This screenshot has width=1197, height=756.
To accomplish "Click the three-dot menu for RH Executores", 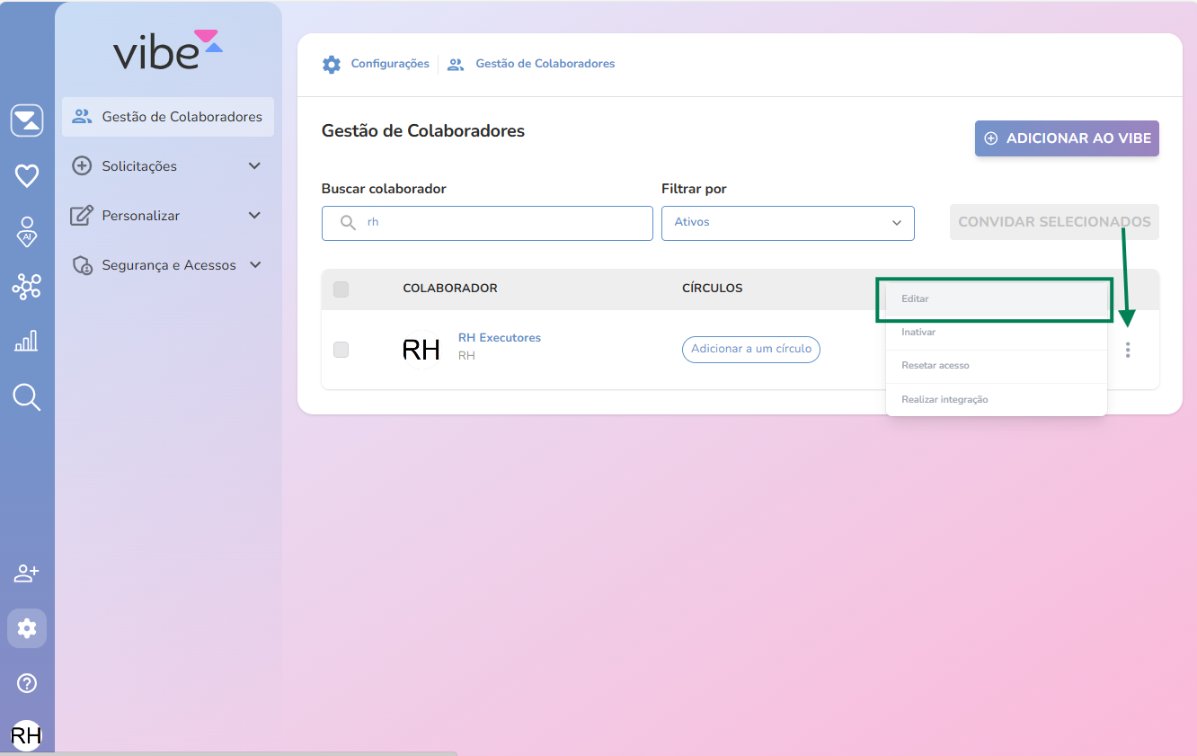I will coord(1128,351).
